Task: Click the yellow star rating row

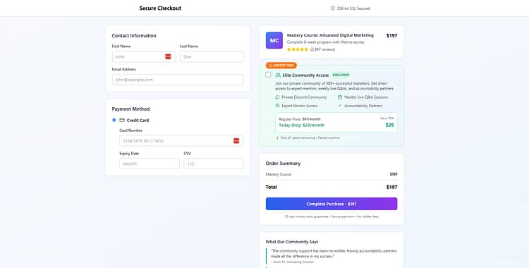Action: (x=298, y=49)
